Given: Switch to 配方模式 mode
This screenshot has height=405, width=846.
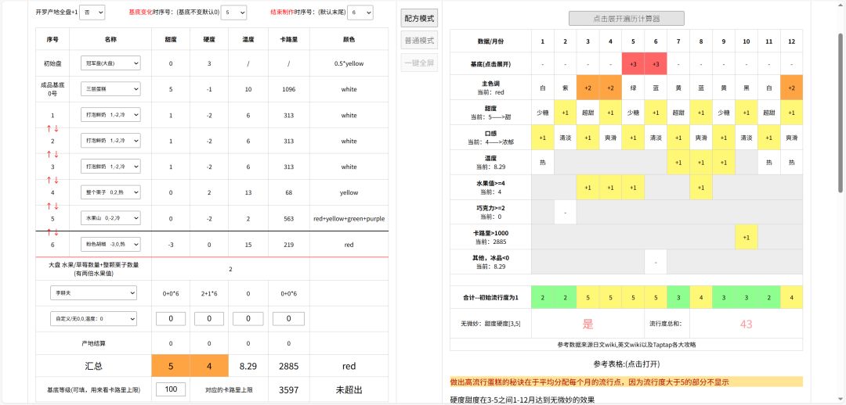Looking at the screenshot, I should [419, 18].
